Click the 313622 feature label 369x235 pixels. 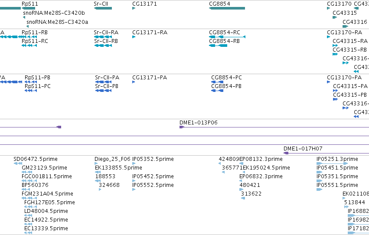pos(251,194)
